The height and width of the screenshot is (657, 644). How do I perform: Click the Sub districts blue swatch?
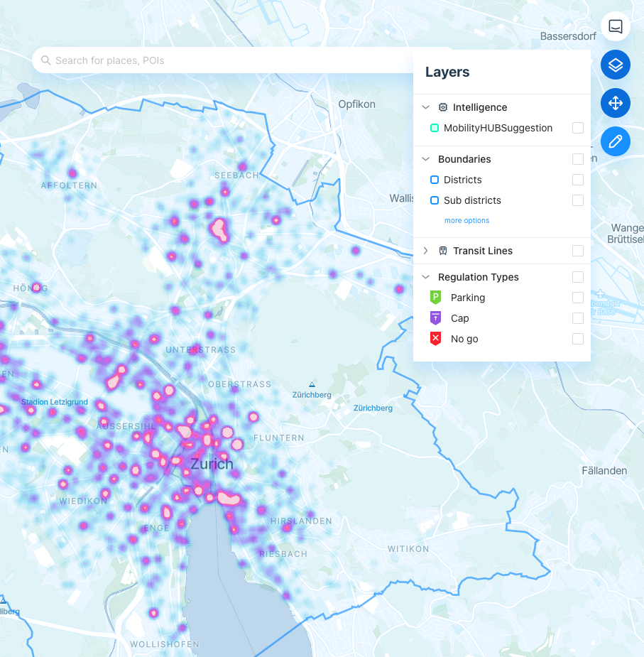pyautogui.click(x=435, y=200)
